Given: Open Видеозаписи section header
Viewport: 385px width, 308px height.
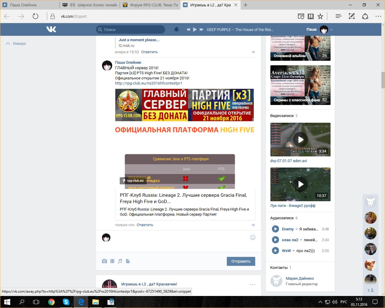Looking at the screenshot, I should pyautogui.click(x=282, y=116).
